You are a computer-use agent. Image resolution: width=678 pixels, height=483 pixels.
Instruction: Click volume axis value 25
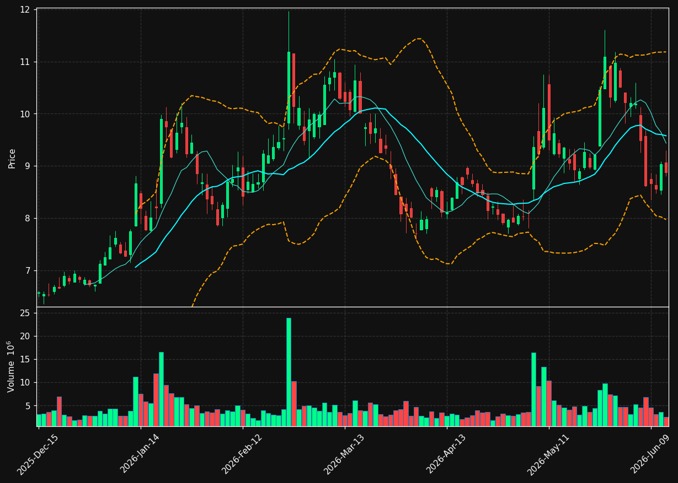[25, 313]
